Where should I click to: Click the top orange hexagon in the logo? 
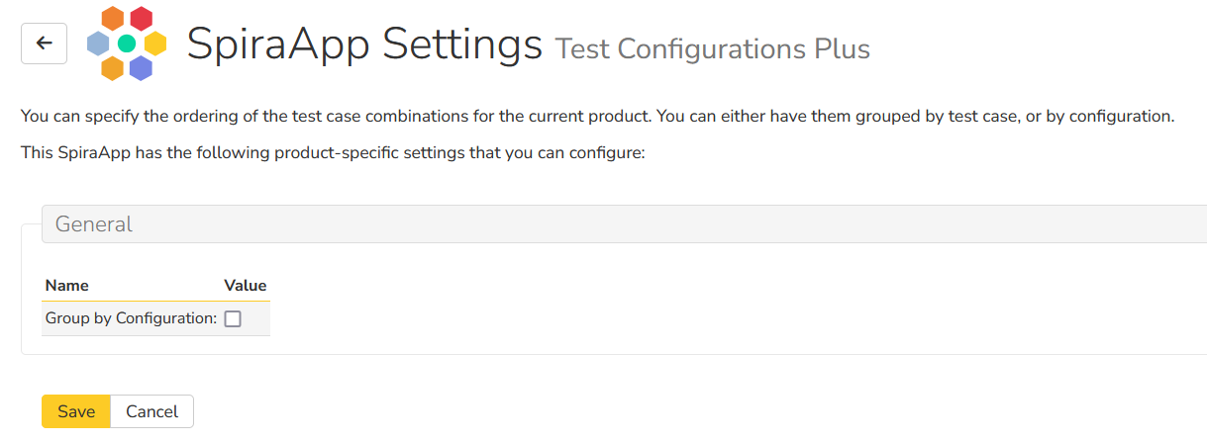pos(113,19)
